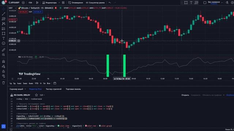The width and height of the screenshot is (234, 131).
Task: Open the stacked lines icon in top toolbar
Action: (196, 3)
